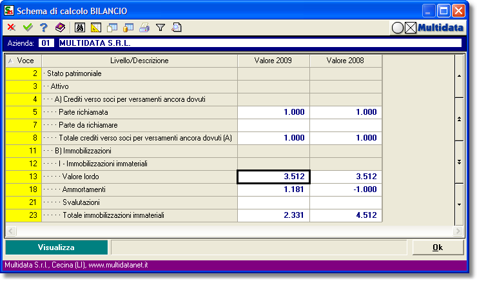Image resolution: width=477 pixels, height=281 pixels.
Task: Click the yellow set-square table design icon
Action: [x=96, y=27]
